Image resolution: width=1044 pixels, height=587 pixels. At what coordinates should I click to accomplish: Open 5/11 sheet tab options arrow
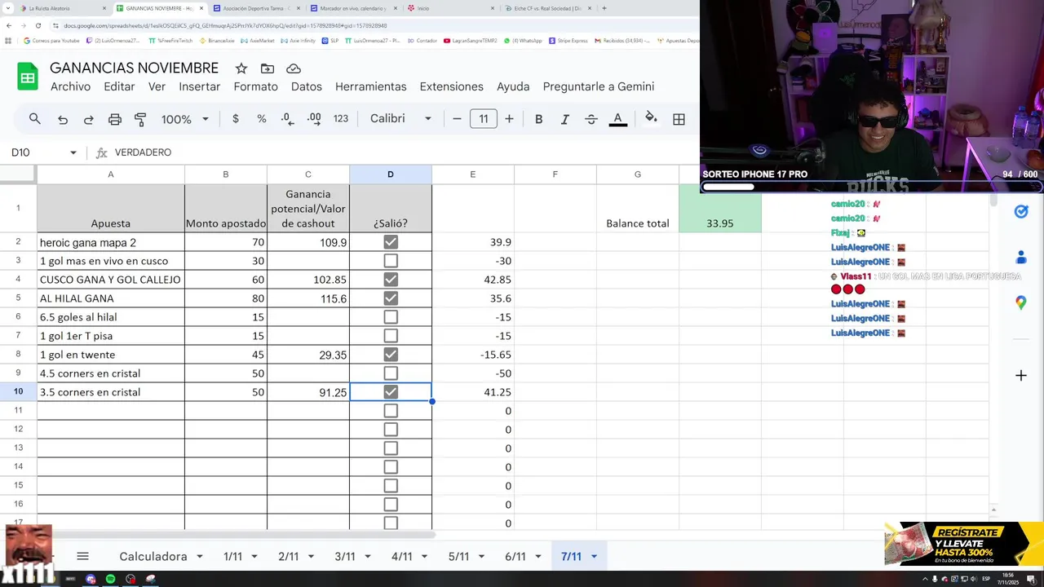480,557
